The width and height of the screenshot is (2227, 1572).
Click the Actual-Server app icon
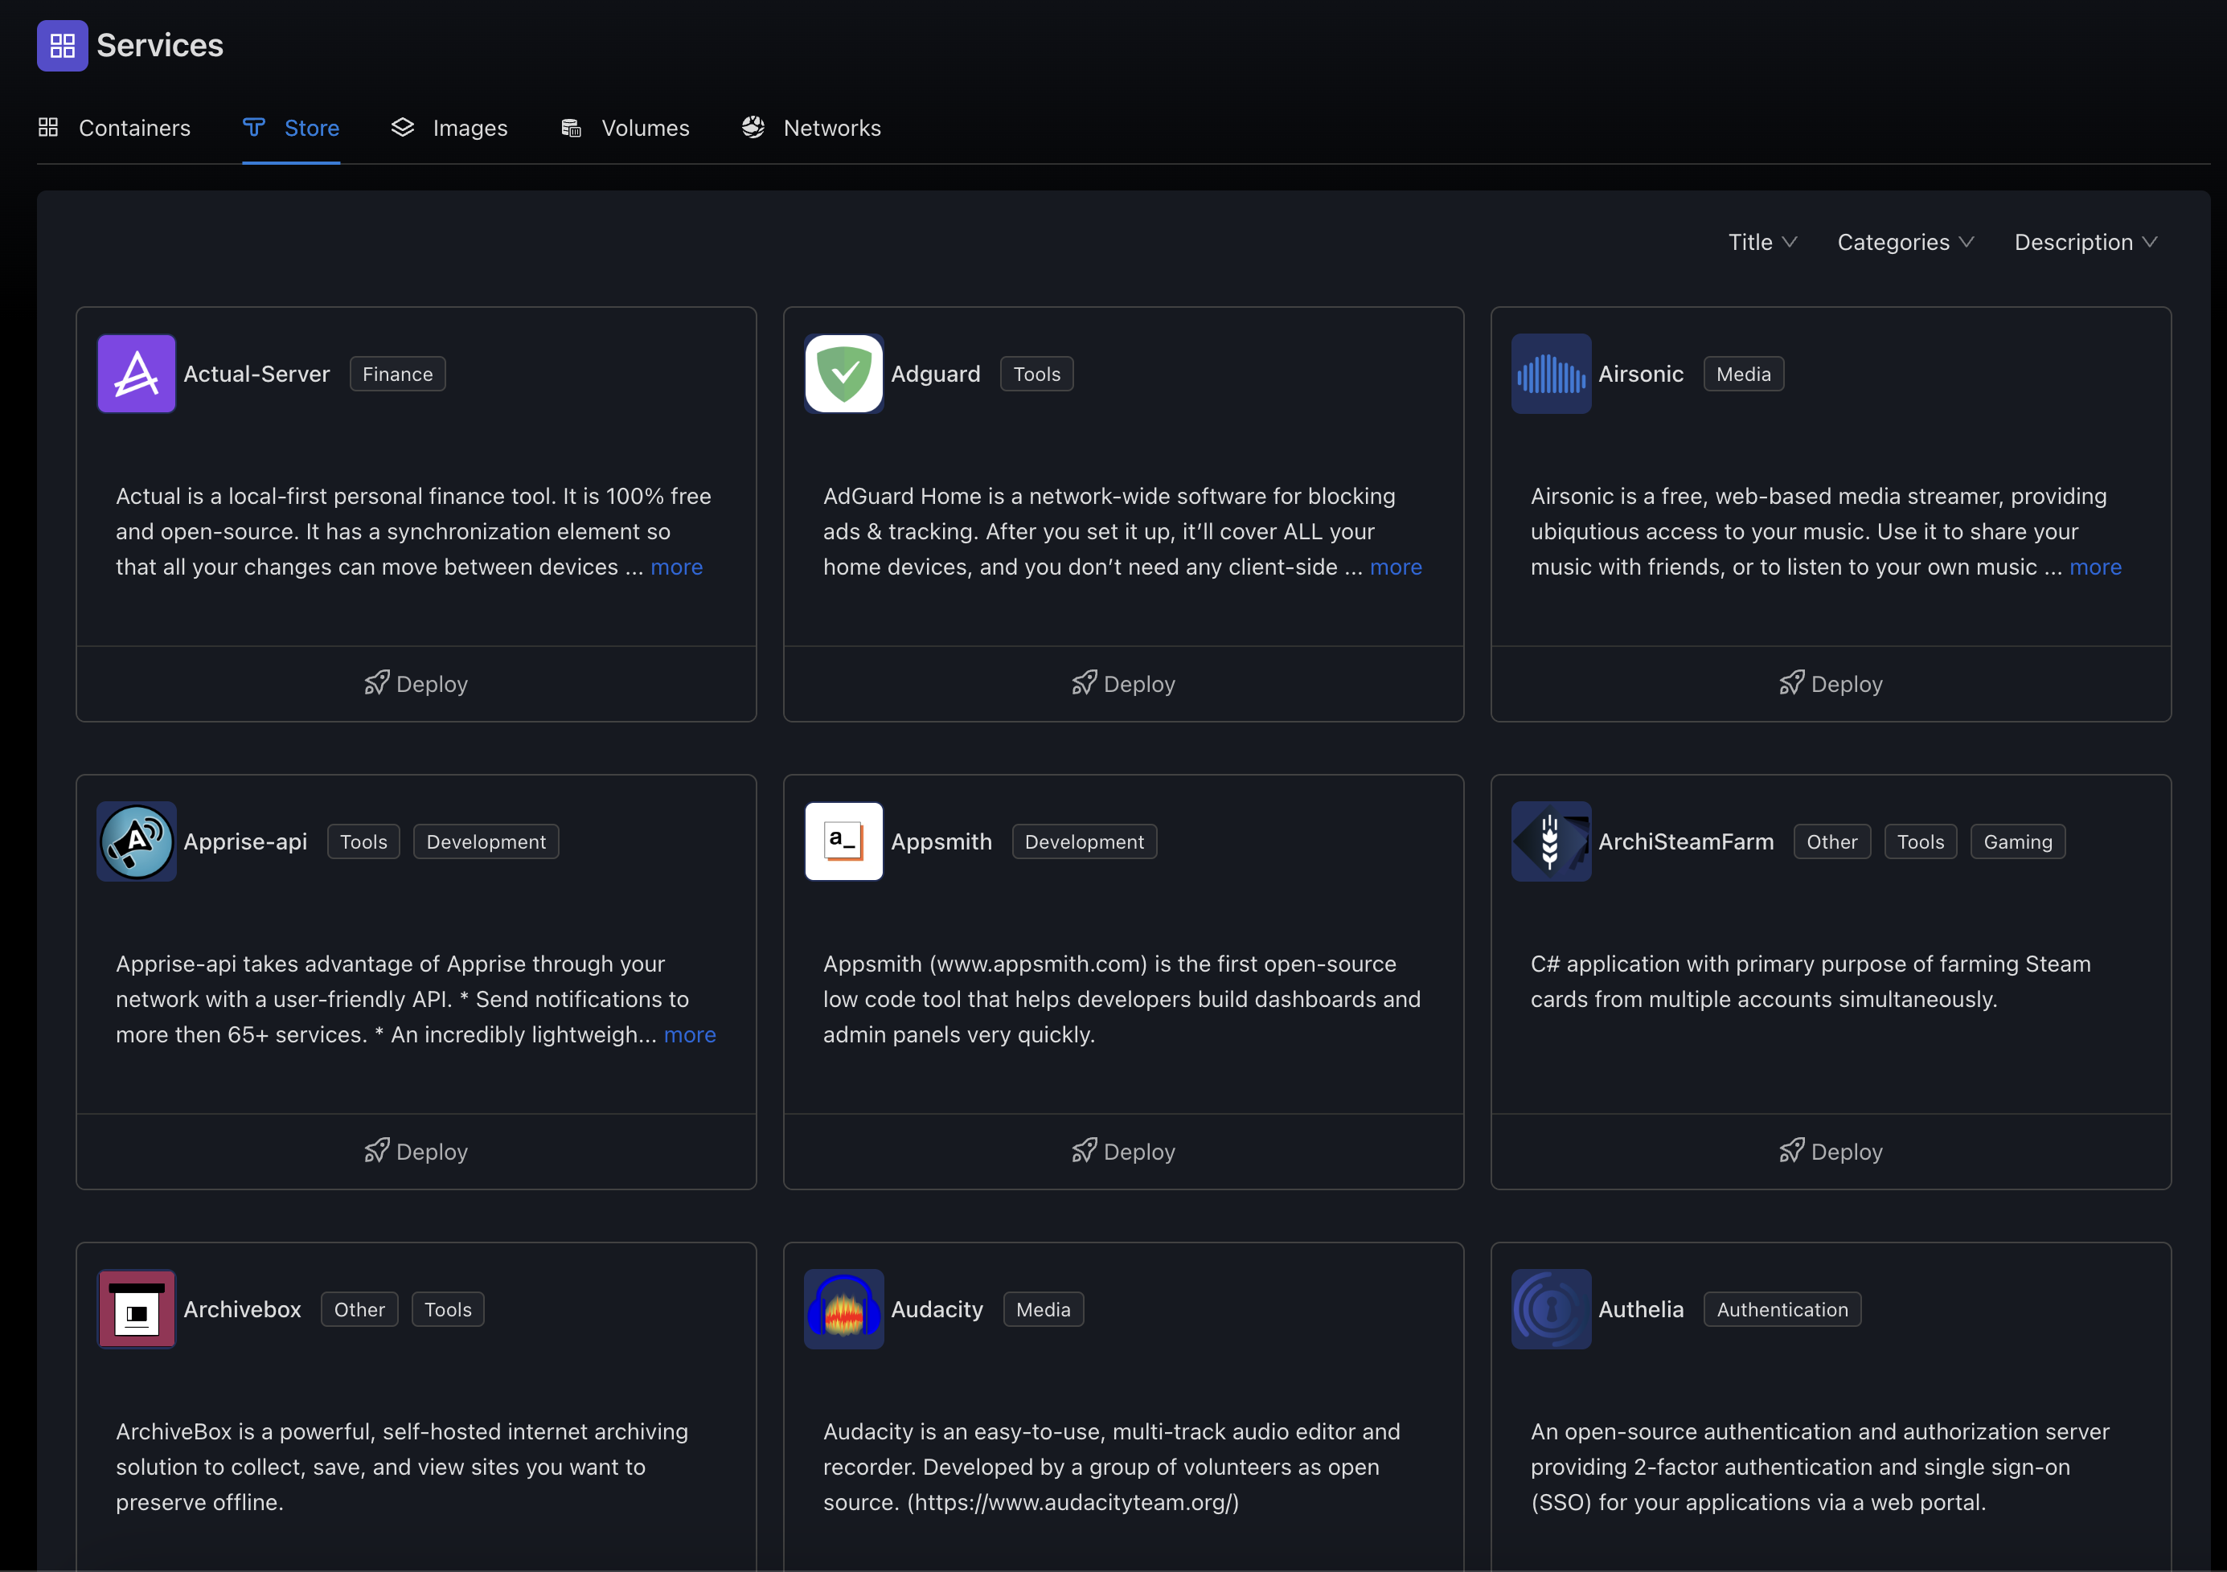tap(137, 375)
